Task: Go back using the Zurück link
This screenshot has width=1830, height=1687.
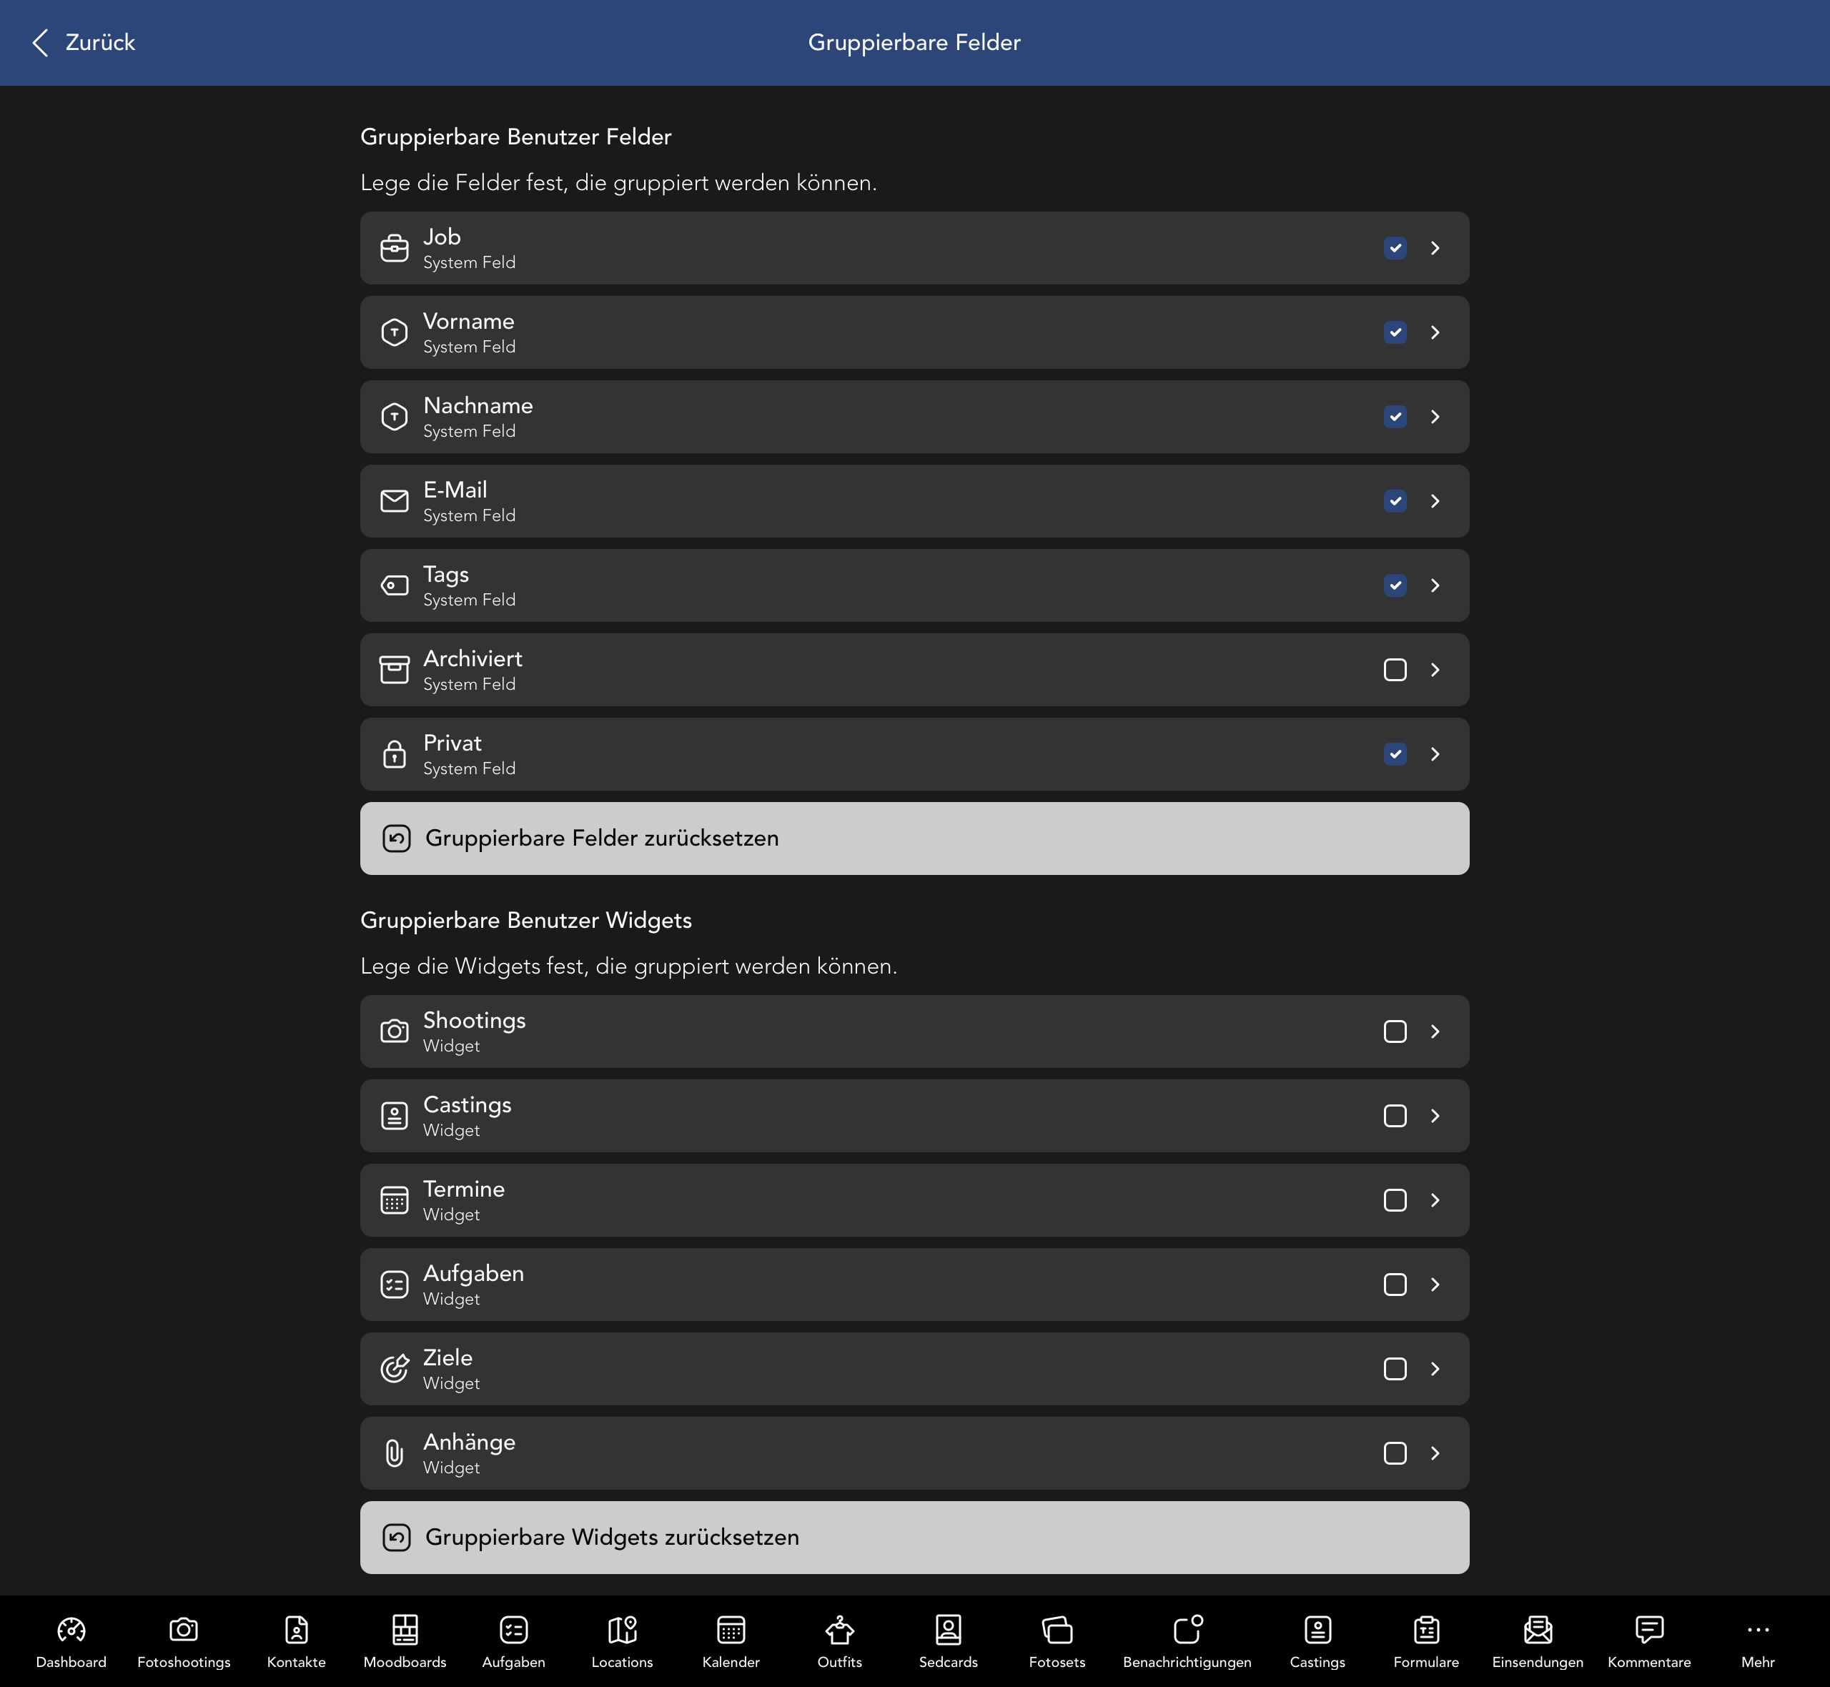Action: coord(81,42)
